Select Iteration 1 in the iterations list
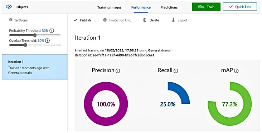The width and height of the screenshot is (262, 133). 35,67
